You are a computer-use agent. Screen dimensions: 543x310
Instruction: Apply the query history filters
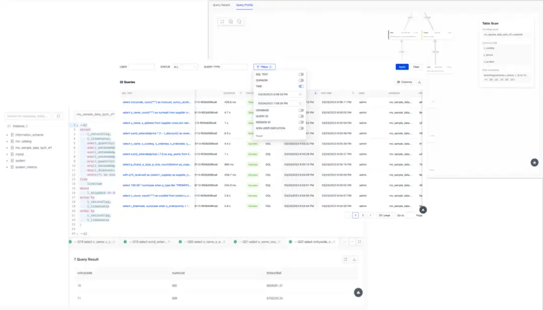pos(402,67)
